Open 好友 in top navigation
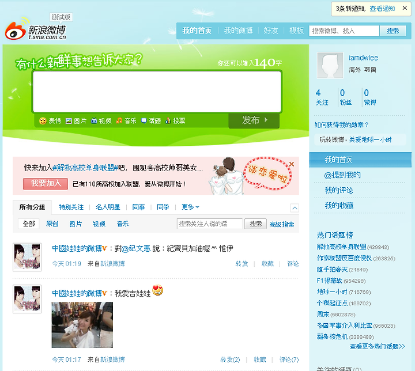This screenshot has height=371, width=415. pyautogui.click(x=271, y=31)
